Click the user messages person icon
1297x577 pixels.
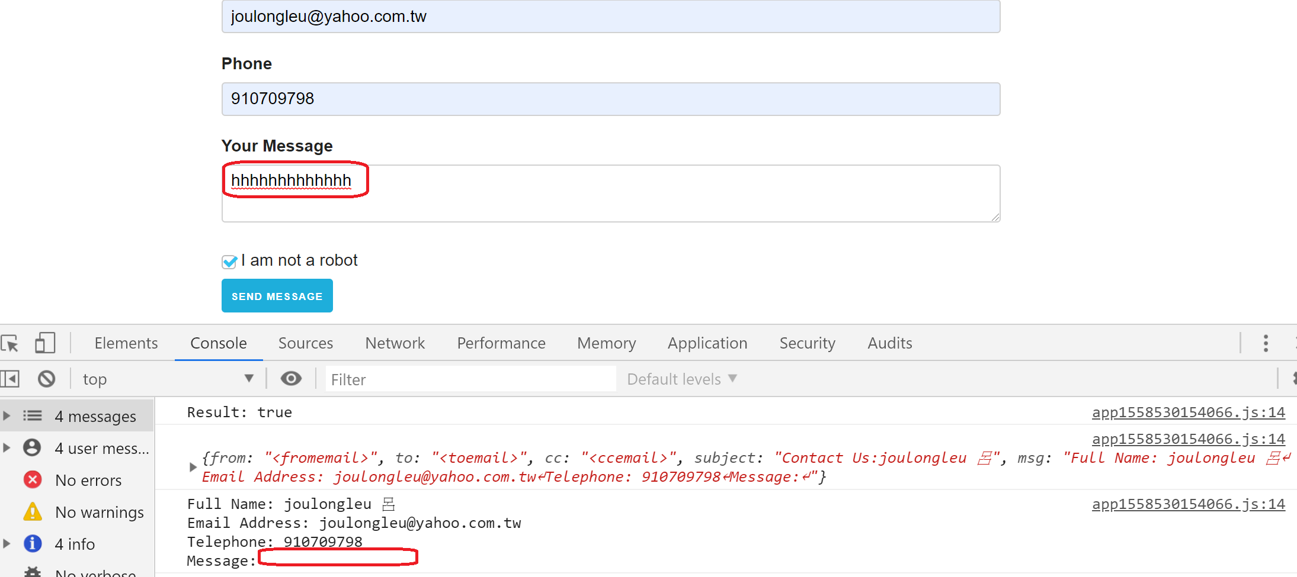pyautogui.click(x=33, y=447)
